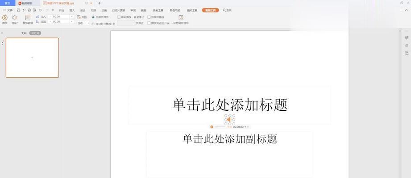Click the Trim Audio icon
The height and width of the screenshot is (178, 411).
tap(28, 18)
